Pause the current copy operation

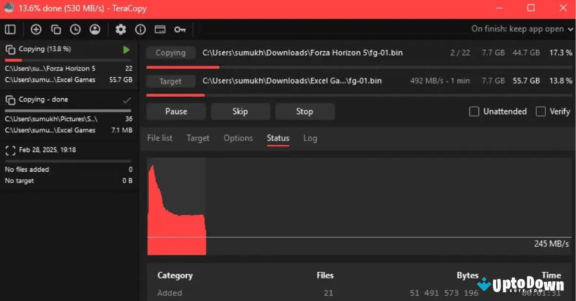tap(176, 111)
